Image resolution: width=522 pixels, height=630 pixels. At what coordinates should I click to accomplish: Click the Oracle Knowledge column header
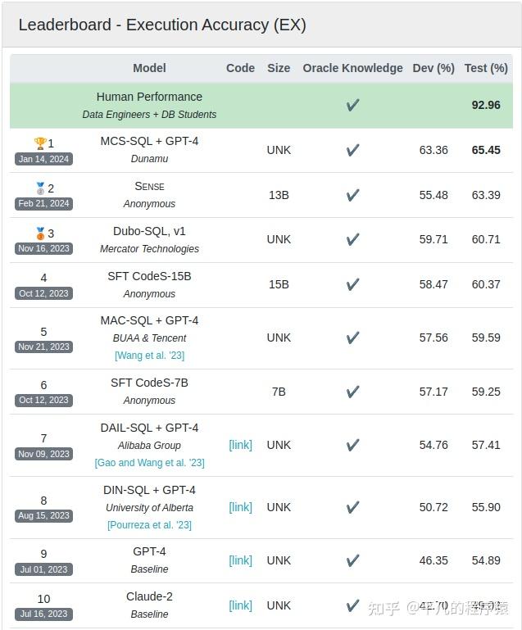[353, 68]
